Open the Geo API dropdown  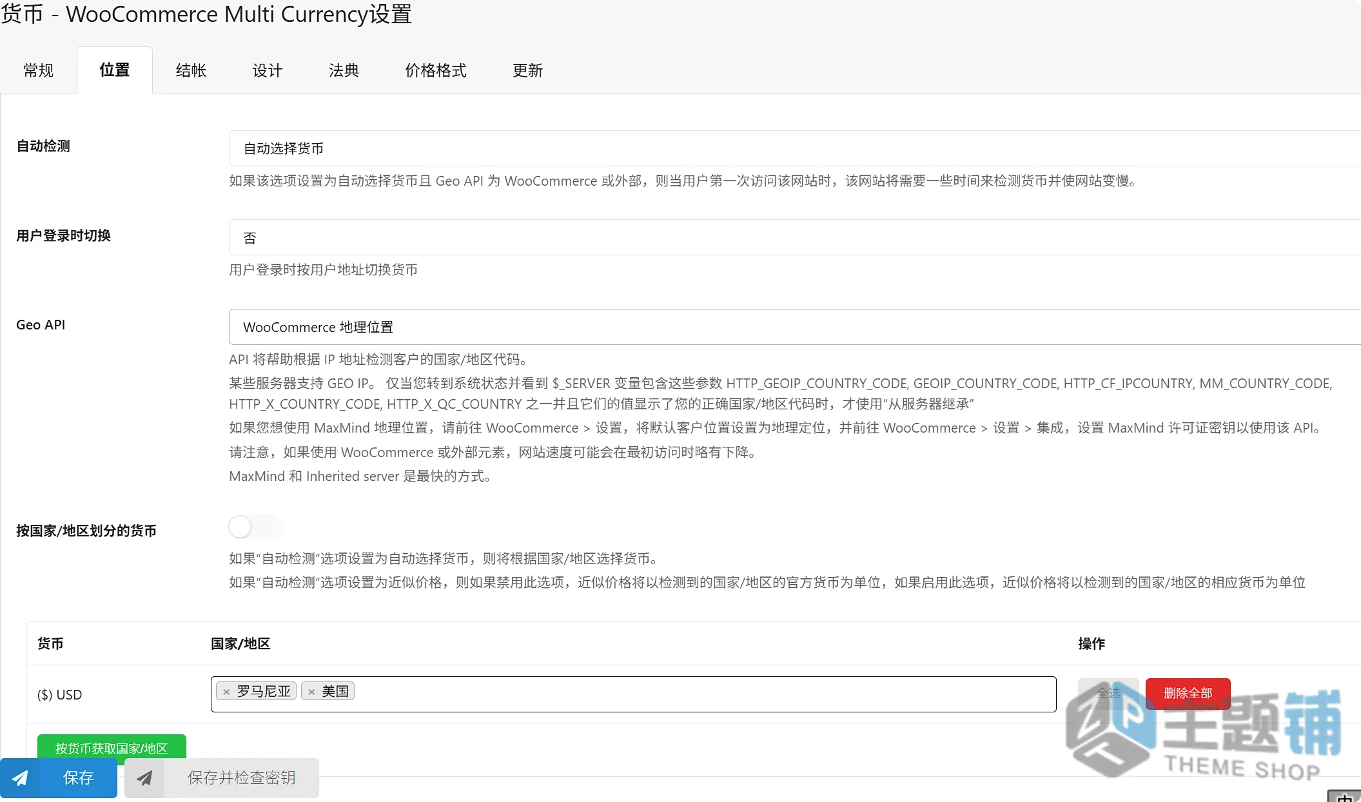coord(794,327)
